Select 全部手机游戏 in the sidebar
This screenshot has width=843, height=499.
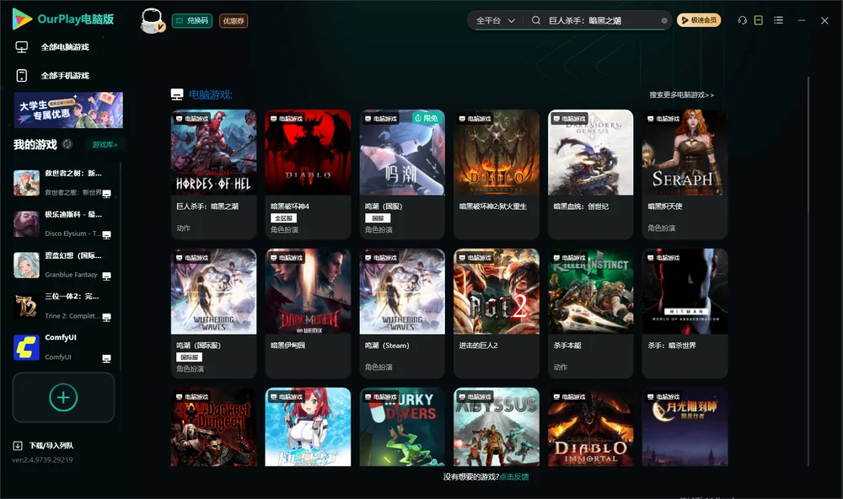point(65,76)
